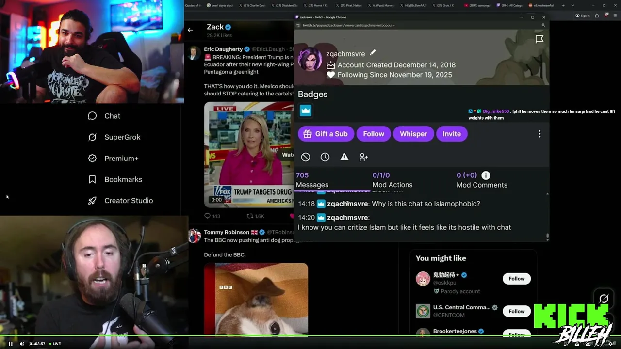Click the Gift a Sub button

(326, 134)
